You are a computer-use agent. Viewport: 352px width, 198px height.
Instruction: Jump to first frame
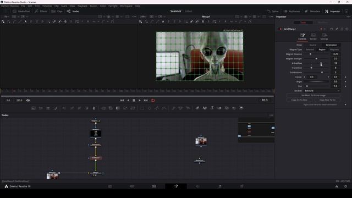pos(122,100)
